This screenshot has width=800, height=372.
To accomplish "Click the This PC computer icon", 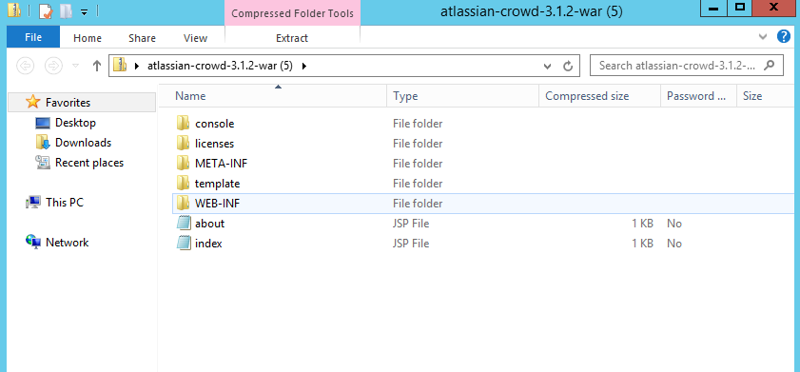I will coord(33,203).
